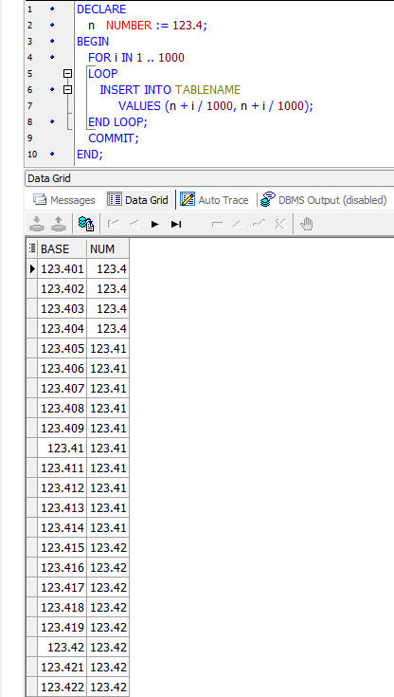The width and height of the screenshot is (394, 697).
Task: Click the database export icon in grid toolbar
Action: coord(86,224)
